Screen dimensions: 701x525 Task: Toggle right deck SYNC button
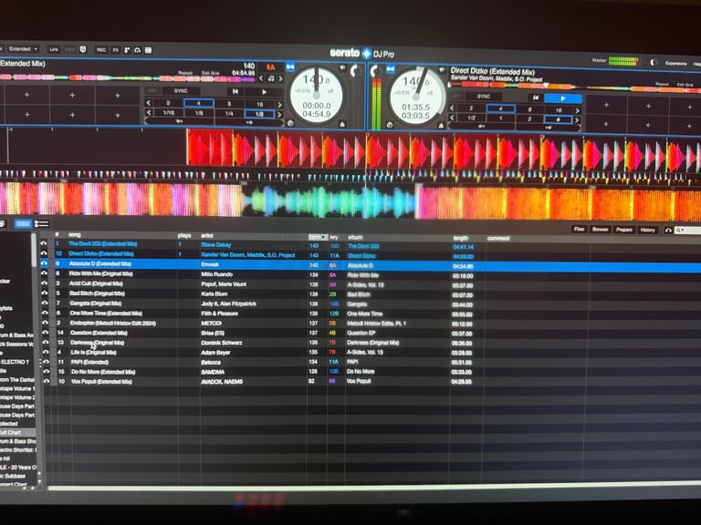(483, 97)
